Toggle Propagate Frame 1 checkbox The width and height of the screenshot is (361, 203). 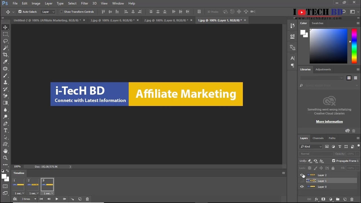point(334,161)
